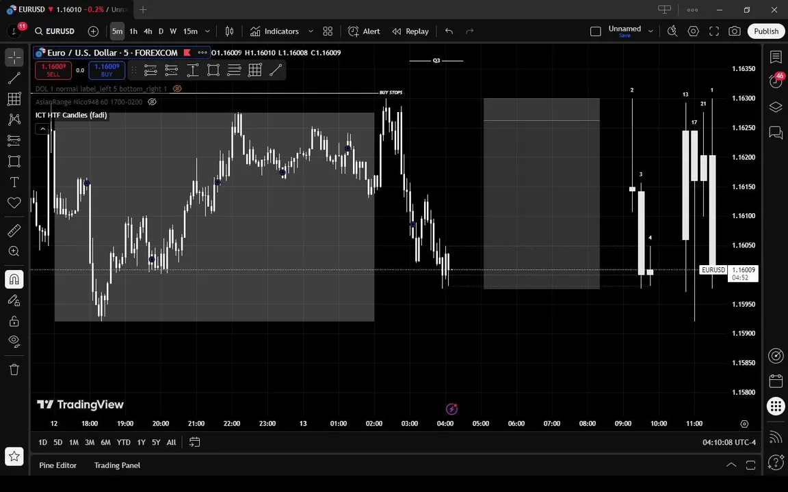The width and height of the screenshot is (788, 492).
Task: Collapse the indicator legend chevron
Action: 42,129
